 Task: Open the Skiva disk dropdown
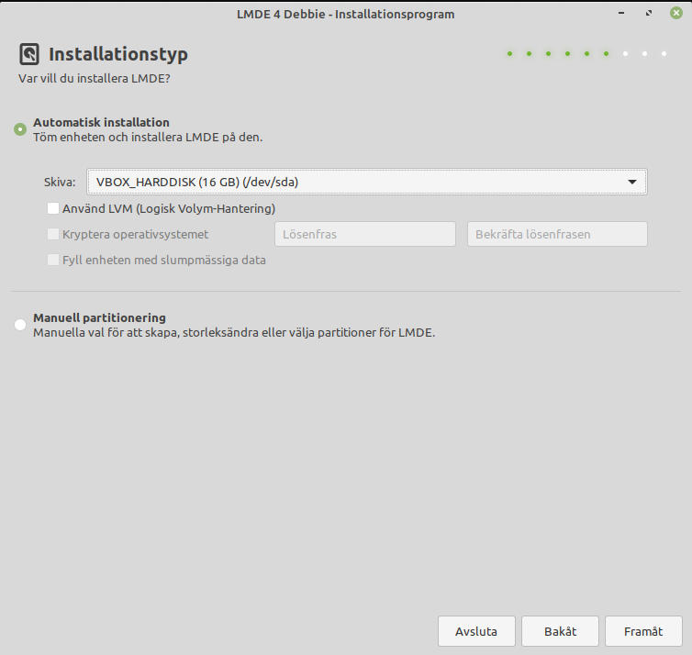pyautogui.click(x=366, y=182)
